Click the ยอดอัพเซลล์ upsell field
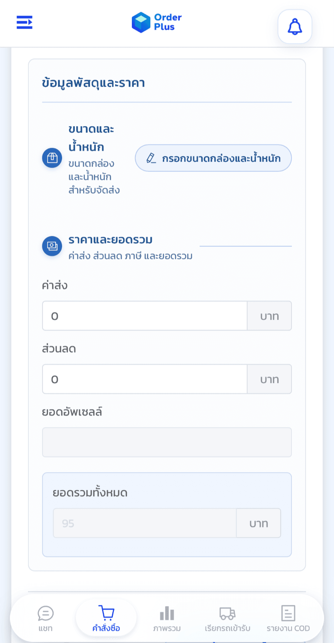The image size is (334, 643). click(167, 442)
